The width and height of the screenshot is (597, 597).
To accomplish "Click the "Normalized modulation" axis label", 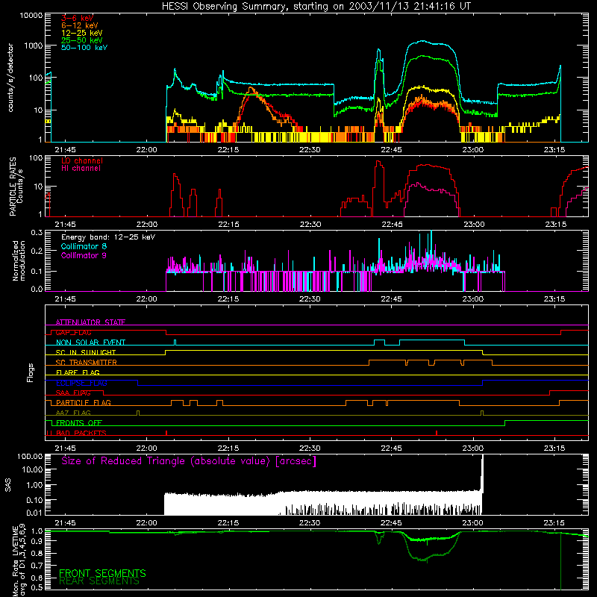I will (x=19, y=260).
